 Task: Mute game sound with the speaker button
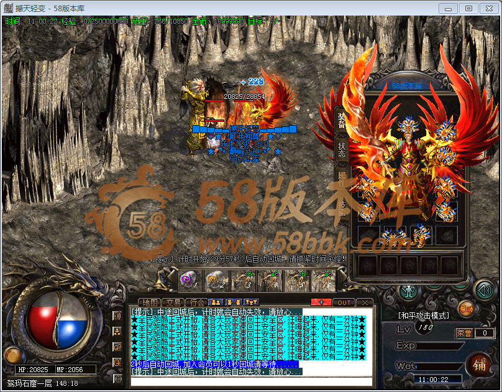(484, 290)
